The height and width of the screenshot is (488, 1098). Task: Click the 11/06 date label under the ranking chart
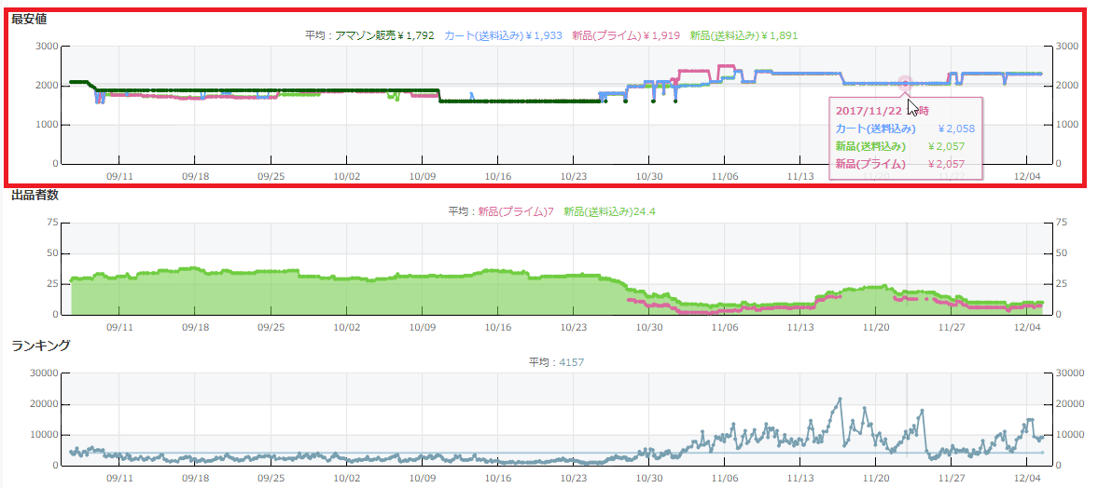point(724,478)
